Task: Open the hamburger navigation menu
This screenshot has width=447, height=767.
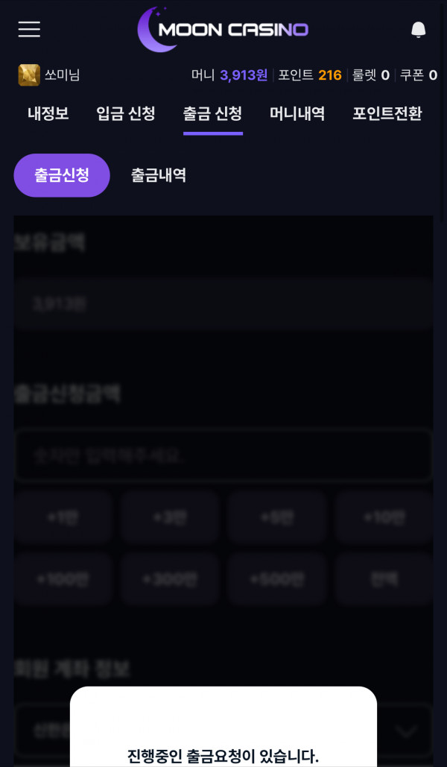Action: pos(28,30)
